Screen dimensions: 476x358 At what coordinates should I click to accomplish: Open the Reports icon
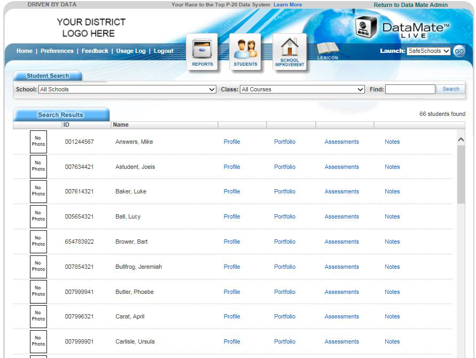click(202, 51)
